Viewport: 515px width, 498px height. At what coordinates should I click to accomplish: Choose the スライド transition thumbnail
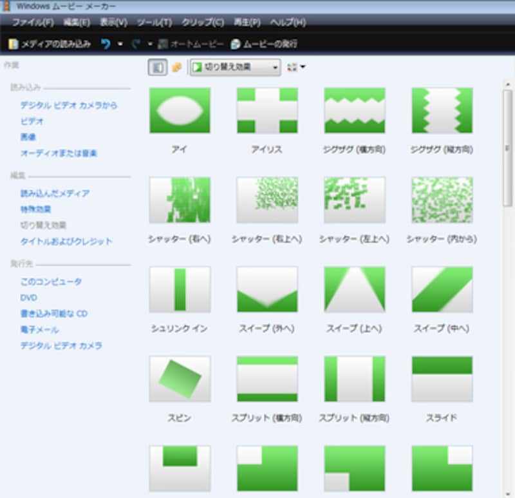(442, 379)
